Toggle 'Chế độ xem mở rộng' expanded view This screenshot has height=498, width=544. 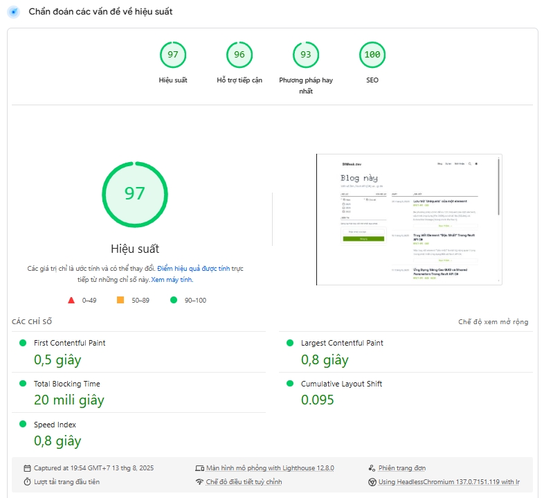click(493, 322)
